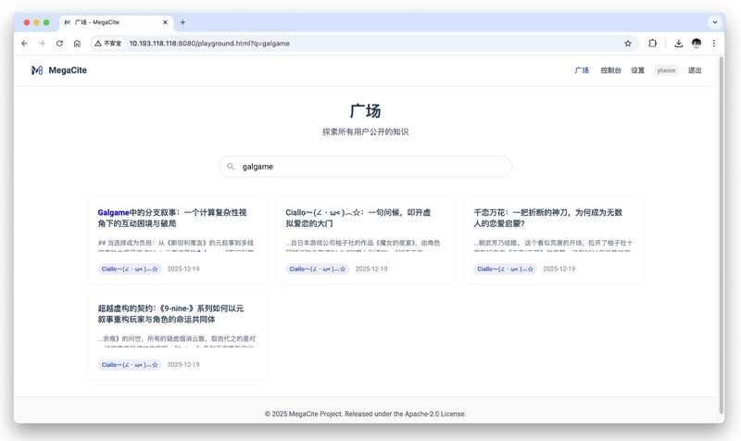Screen dimensions: 741x441
Task: Click the 朝武芳乃结婚 excerpt text
Action: pyautogui.click(x=553, y=246)
